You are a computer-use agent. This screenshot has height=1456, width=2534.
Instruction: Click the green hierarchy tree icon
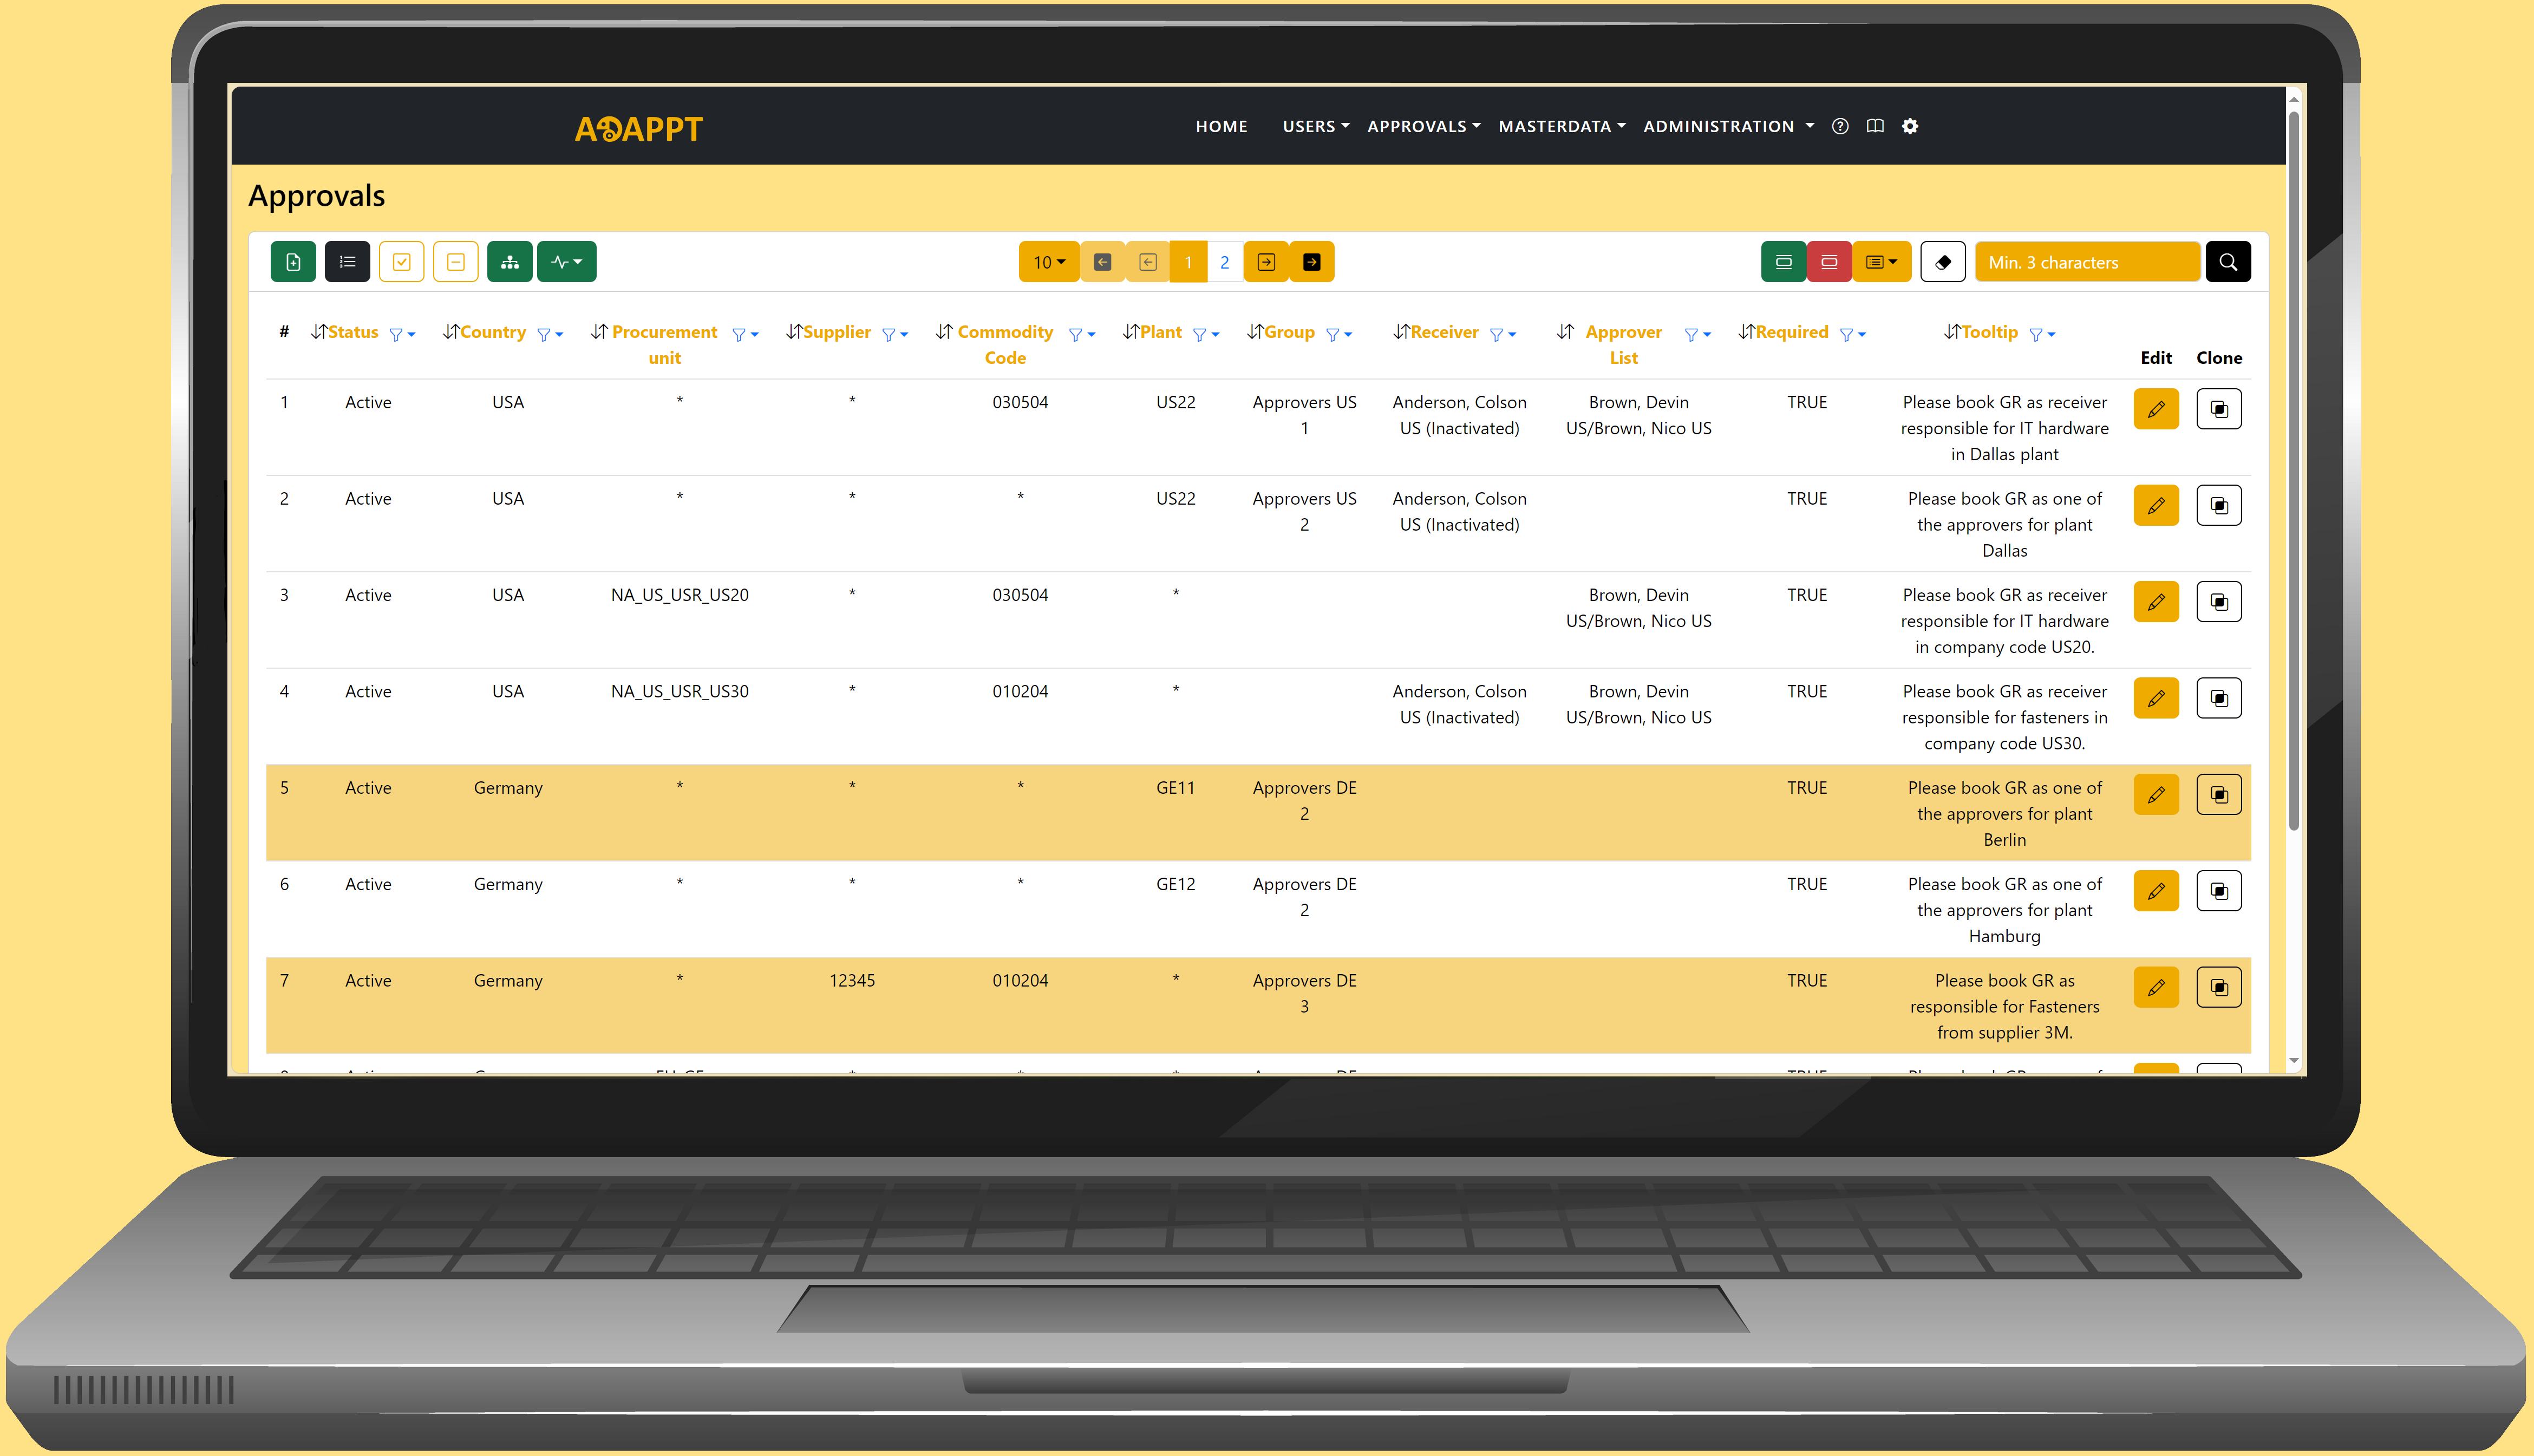pyautogui.click(x=510, y=262)
